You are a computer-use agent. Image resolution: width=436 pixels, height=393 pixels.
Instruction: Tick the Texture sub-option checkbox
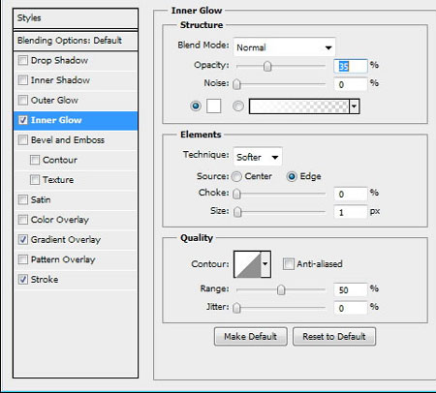click(35, 180)
